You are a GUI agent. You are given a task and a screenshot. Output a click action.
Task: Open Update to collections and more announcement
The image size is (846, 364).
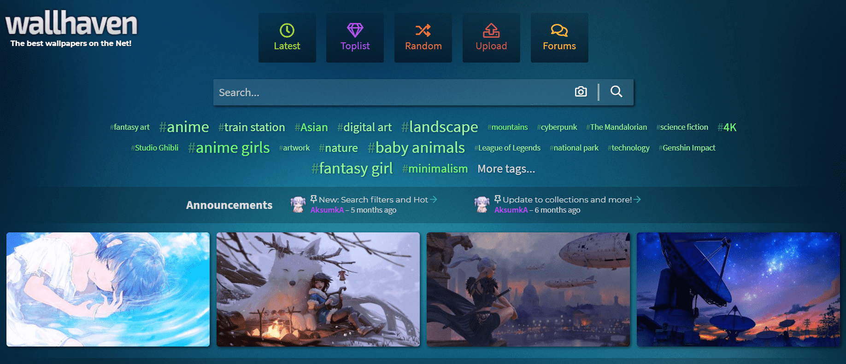567,199
